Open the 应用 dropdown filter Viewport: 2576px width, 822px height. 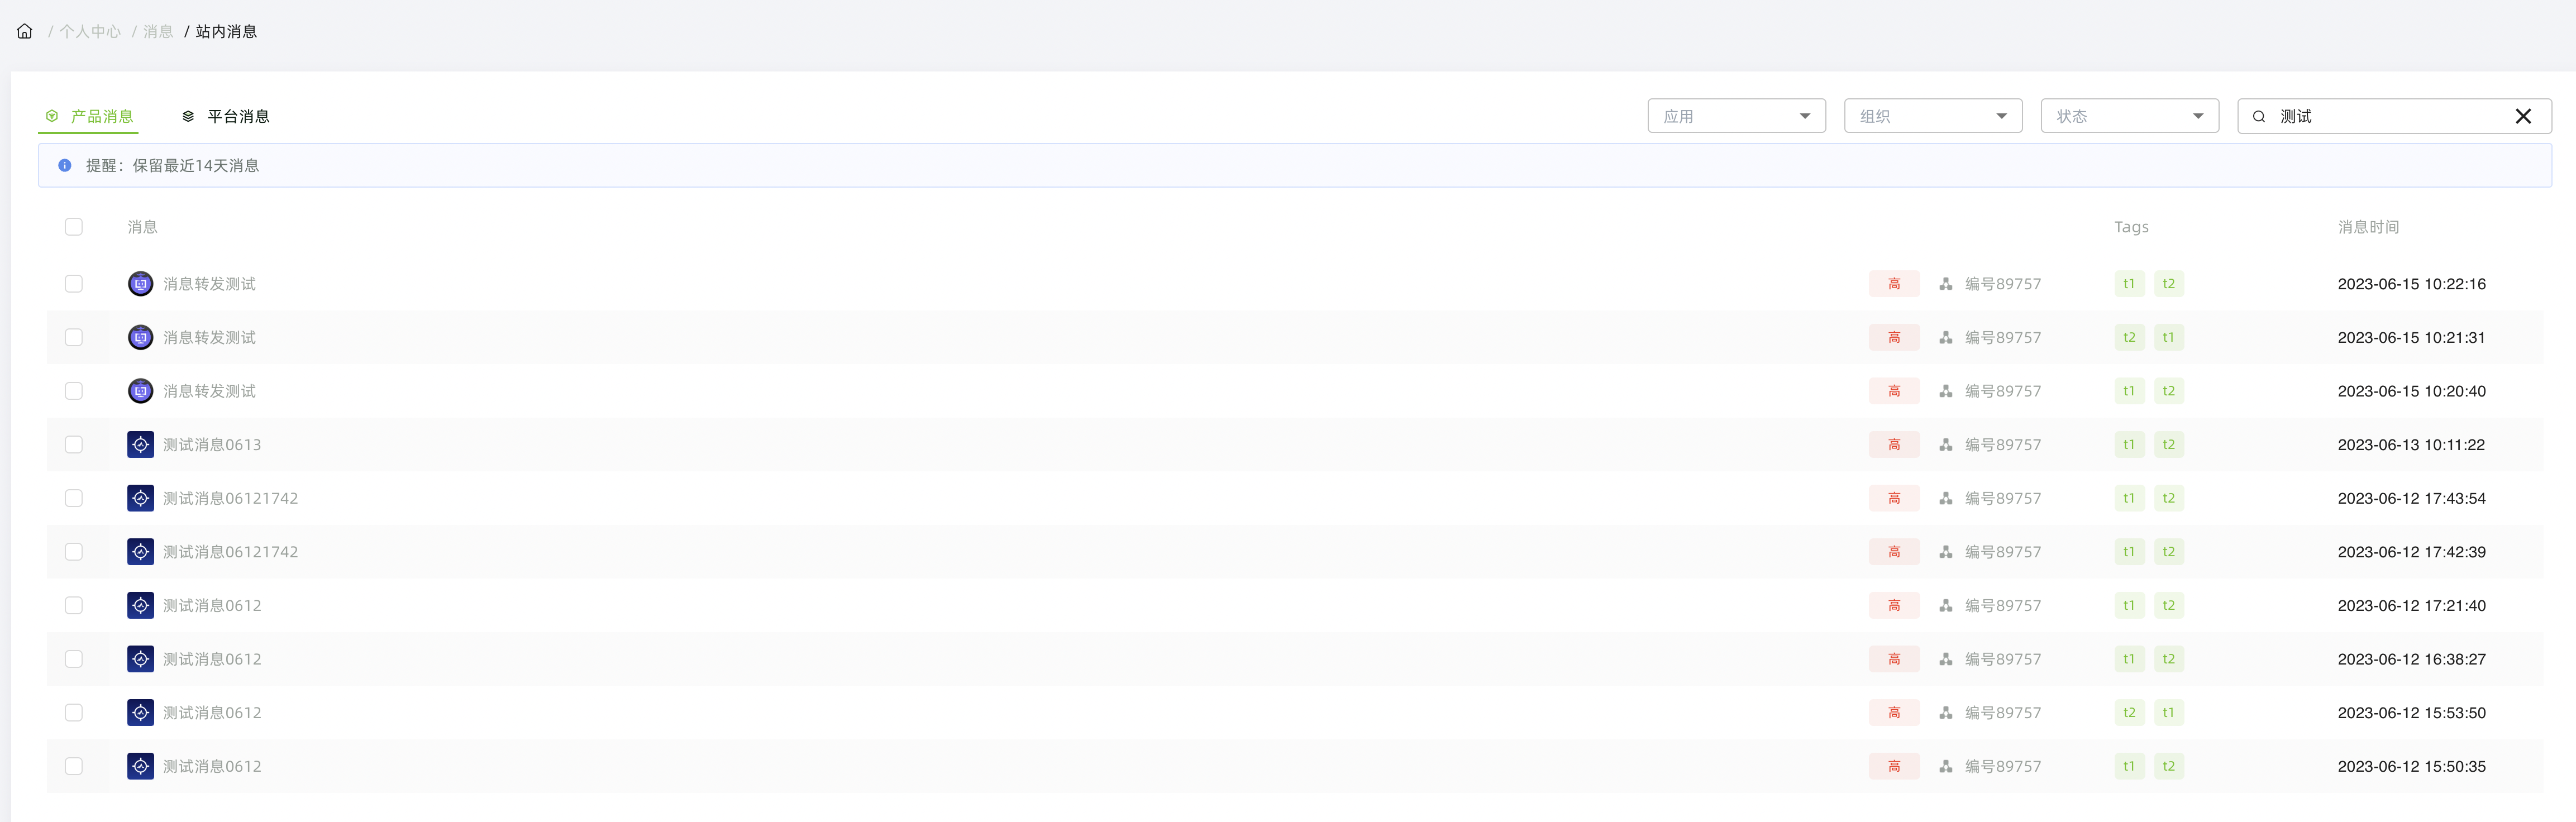[1736, 116]
